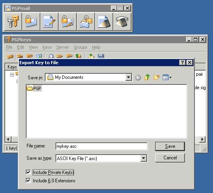Click the Cancel button
Viewport: 213px width, 193px height.
pos(170,158)
